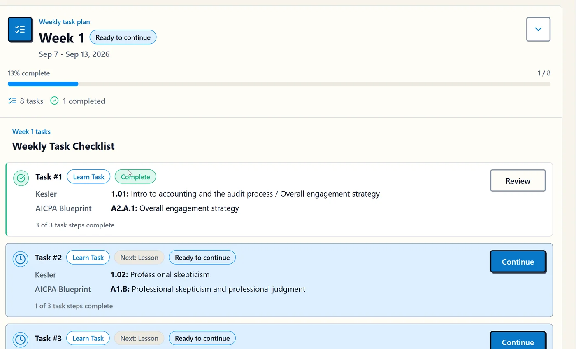Click the '13% complete' text
Image resolution: width=576 pixels, height=349 pixels.
tap(29, 73)
